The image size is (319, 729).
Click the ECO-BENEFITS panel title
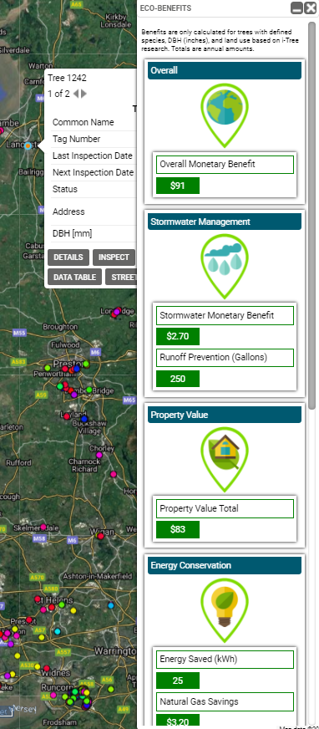pos(165,8)
